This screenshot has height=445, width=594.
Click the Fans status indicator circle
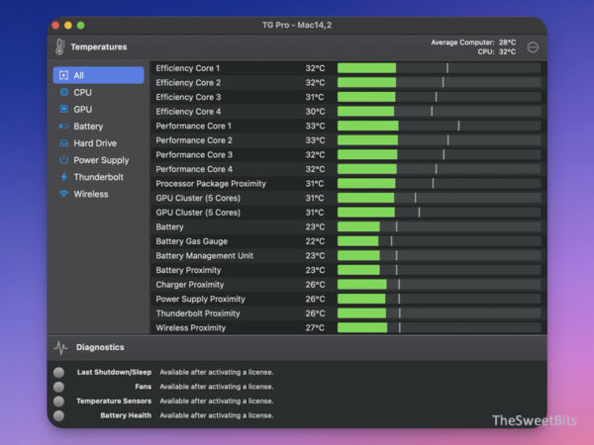58,387
